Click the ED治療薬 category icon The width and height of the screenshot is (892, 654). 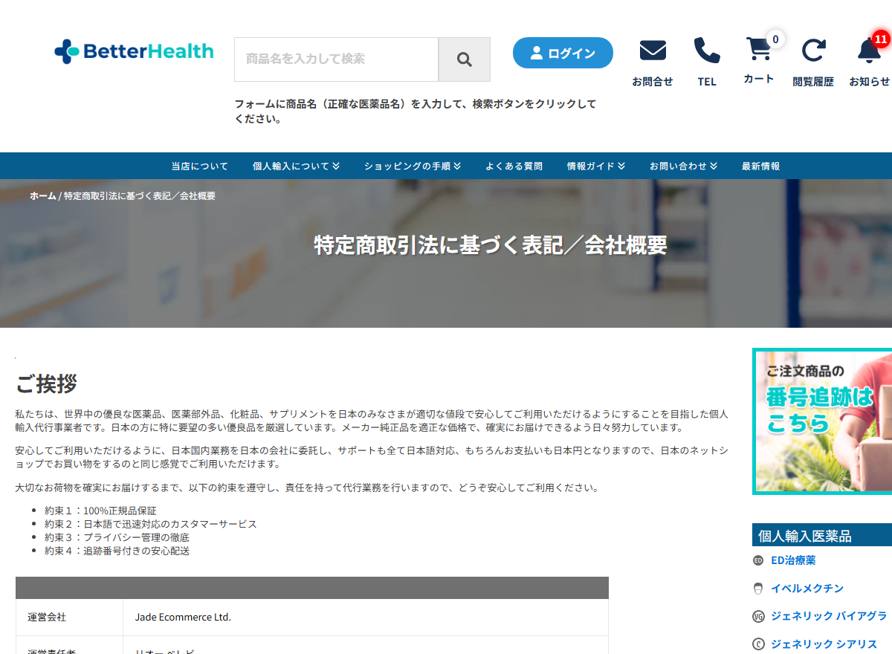pyautogui.click(x=758, y=560)
